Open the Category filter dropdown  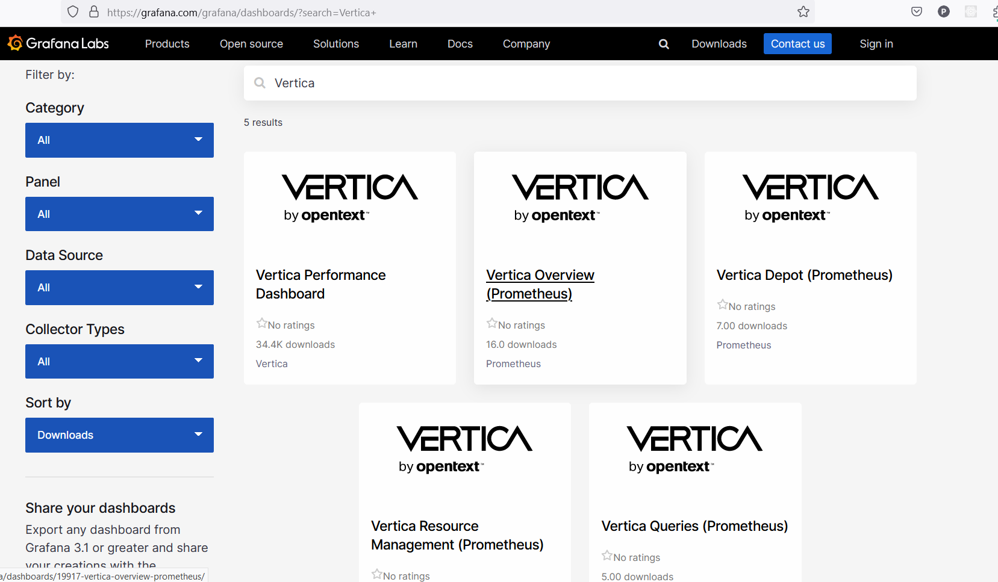tap(119, 140)
